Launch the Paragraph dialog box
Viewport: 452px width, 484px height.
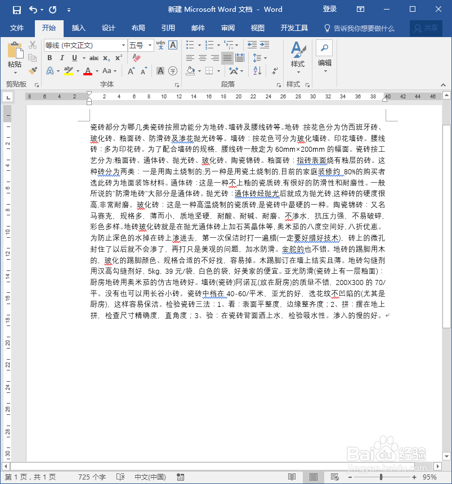279,85
